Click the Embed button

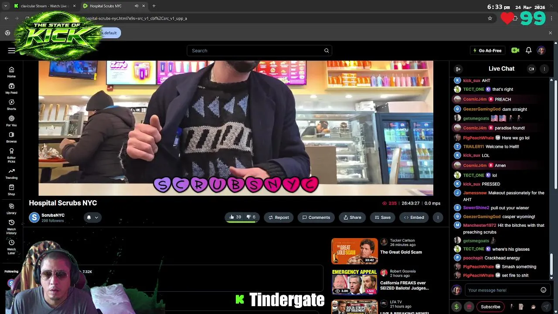point(414,217)
